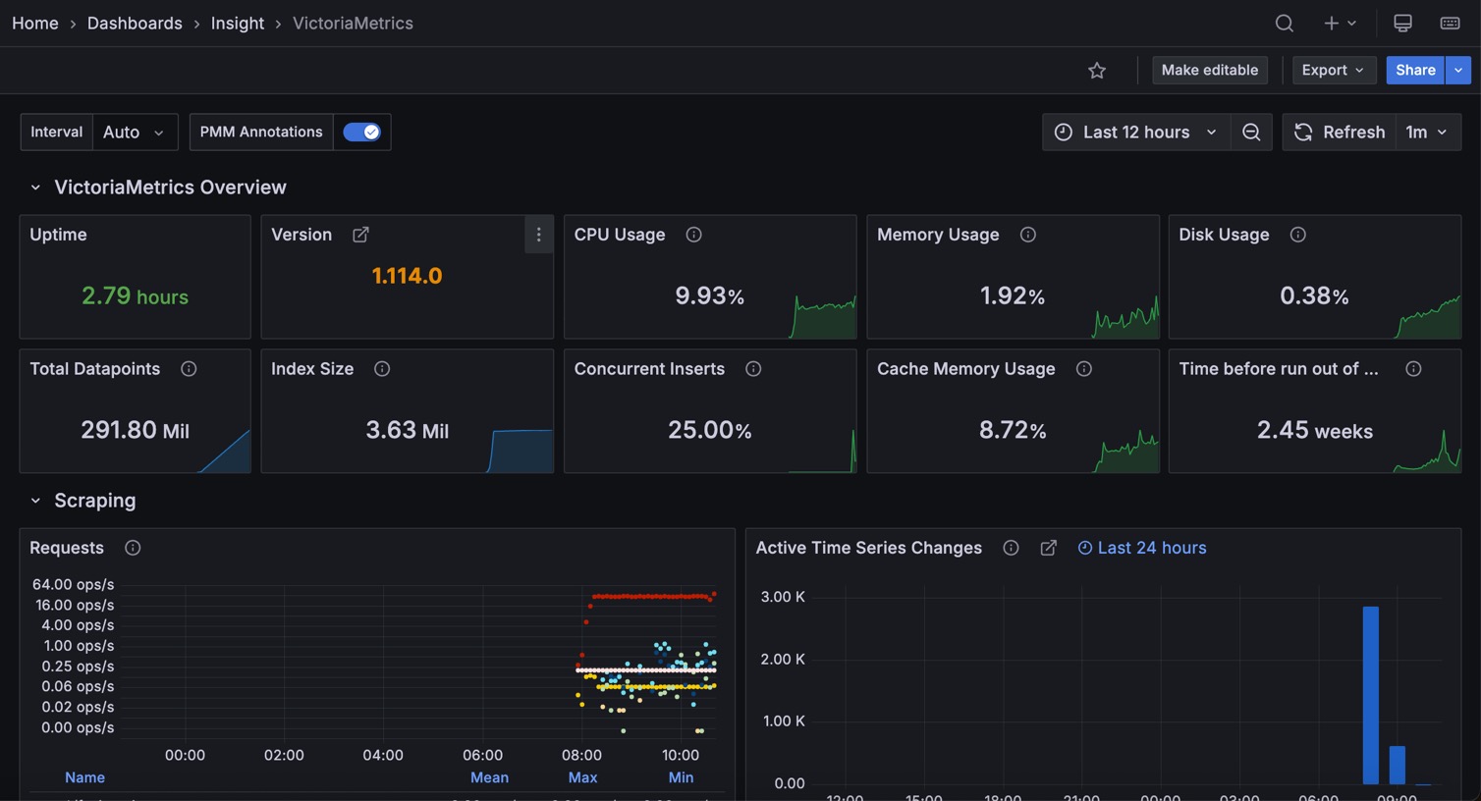Click the tallest blue bar in chart
Viewport: 1481px width, 801px height.
[x=1370, y=694]
